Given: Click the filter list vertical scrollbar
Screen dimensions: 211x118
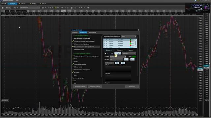Looking at the screenshot, I should 136,43.
